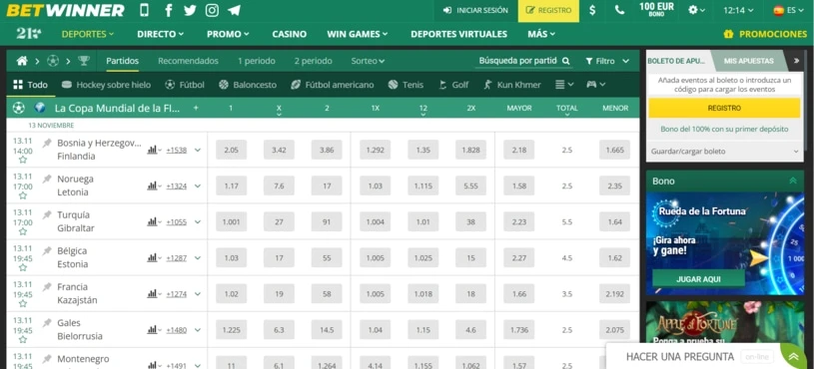Click the football icon in breadcrumb
Image resolution: width=814 pixels, height=369 pixels.
click(53, 61)
